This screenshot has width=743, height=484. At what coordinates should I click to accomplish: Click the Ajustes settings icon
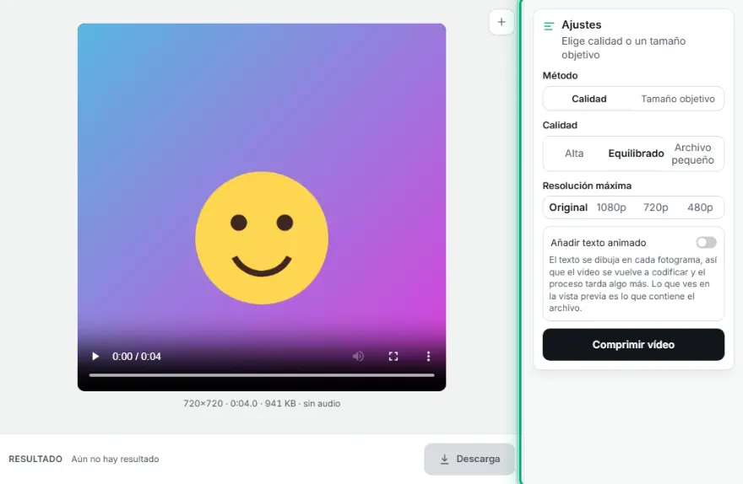click(x=549, y=26)
